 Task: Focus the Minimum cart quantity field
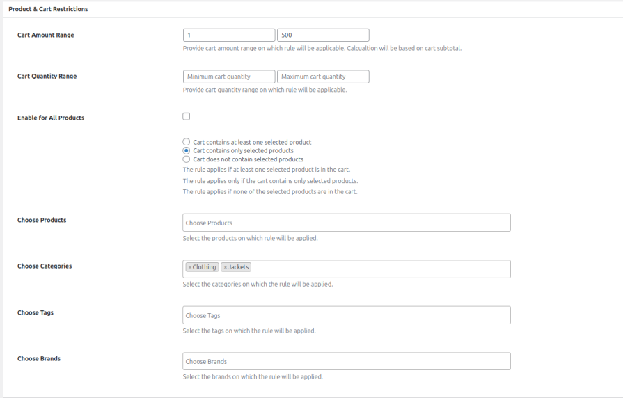228,77
